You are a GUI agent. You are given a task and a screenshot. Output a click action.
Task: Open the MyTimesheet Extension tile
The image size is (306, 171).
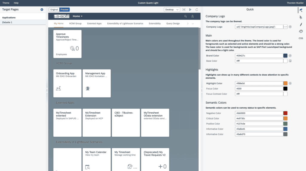(x=97, y=123)
